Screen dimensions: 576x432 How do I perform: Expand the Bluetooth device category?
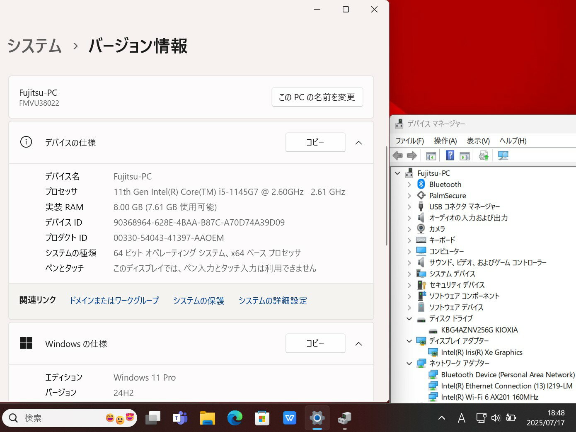tap(409, 184)
